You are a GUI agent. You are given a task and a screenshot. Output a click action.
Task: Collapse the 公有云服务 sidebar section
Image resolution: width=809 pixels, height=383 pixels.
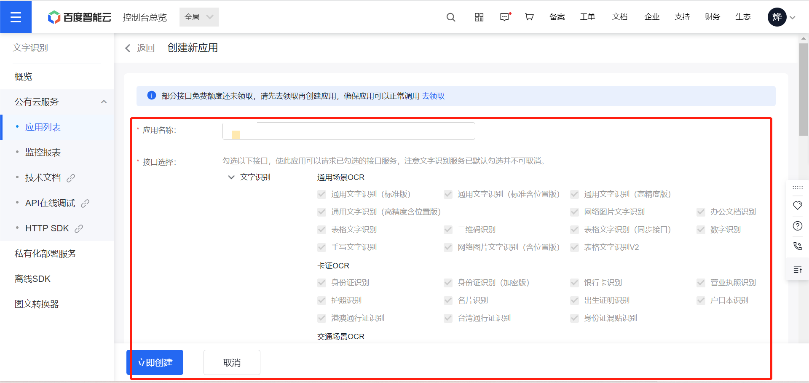click(x=104, y=102)
